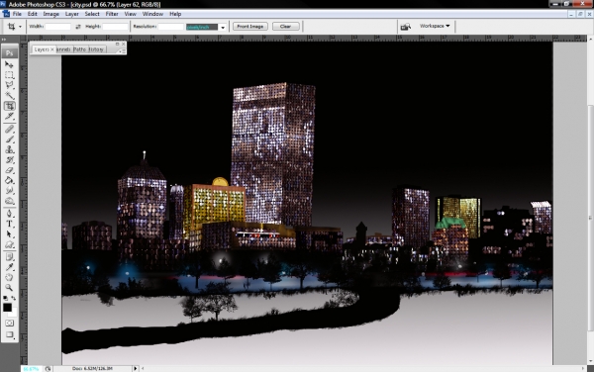
Task: Click the Height input field
Action: (x=116, y=27)
